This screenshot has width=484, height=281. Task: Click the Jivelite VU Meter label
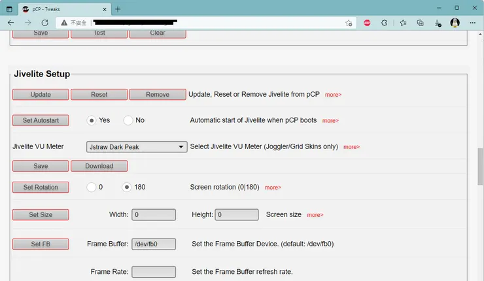(38, 146)
